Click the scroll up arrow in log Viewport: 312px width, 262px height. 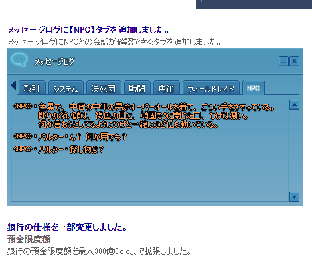[x=294, y=104]
